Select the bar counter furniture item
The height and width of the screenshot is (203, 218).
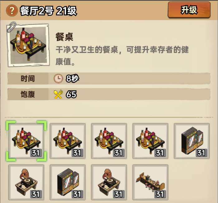pos(150,182)
